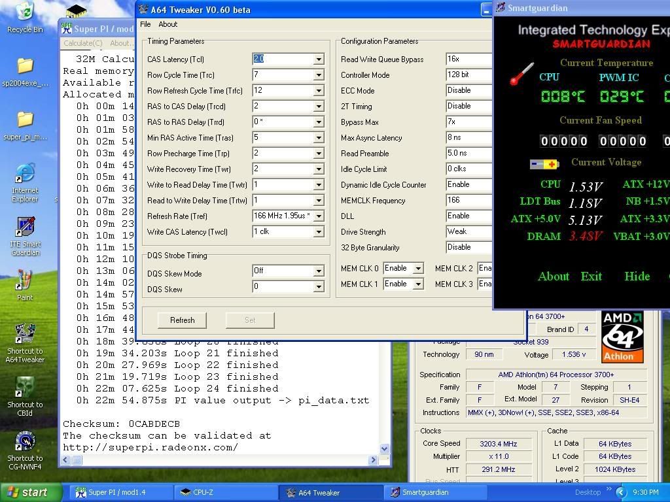Image resolution: width=670 pixels, height=502 pixels.
Task: Click the Windows start button
Action: click(29, 492)
